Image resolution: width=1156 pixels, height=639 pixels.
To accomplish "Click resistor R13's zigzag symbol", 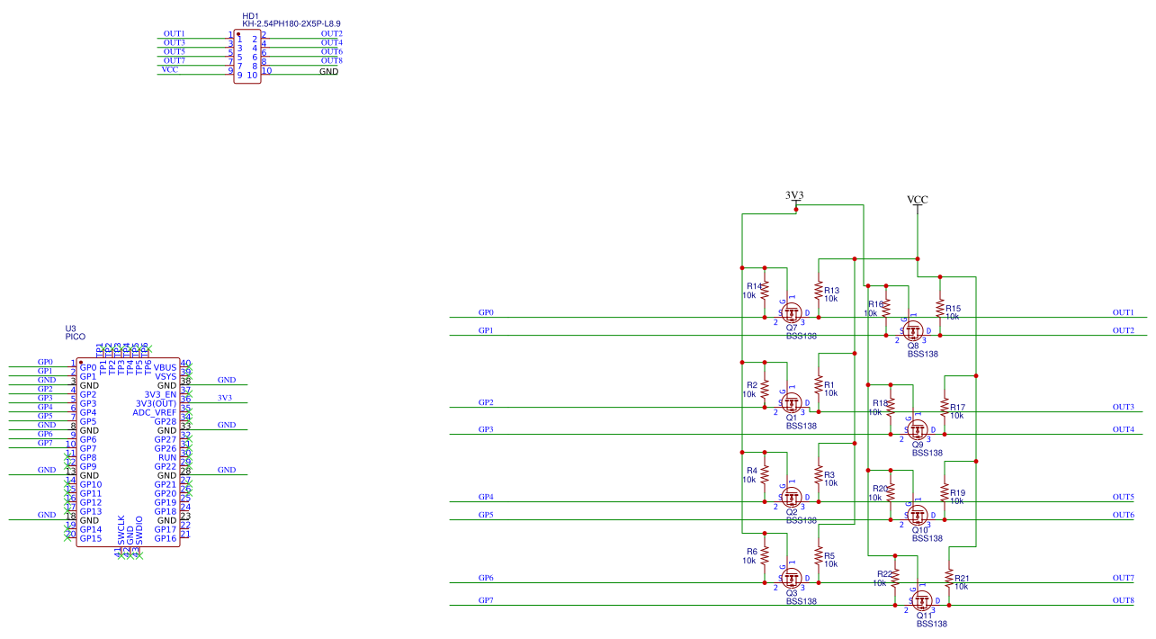I will click(819, 290).
